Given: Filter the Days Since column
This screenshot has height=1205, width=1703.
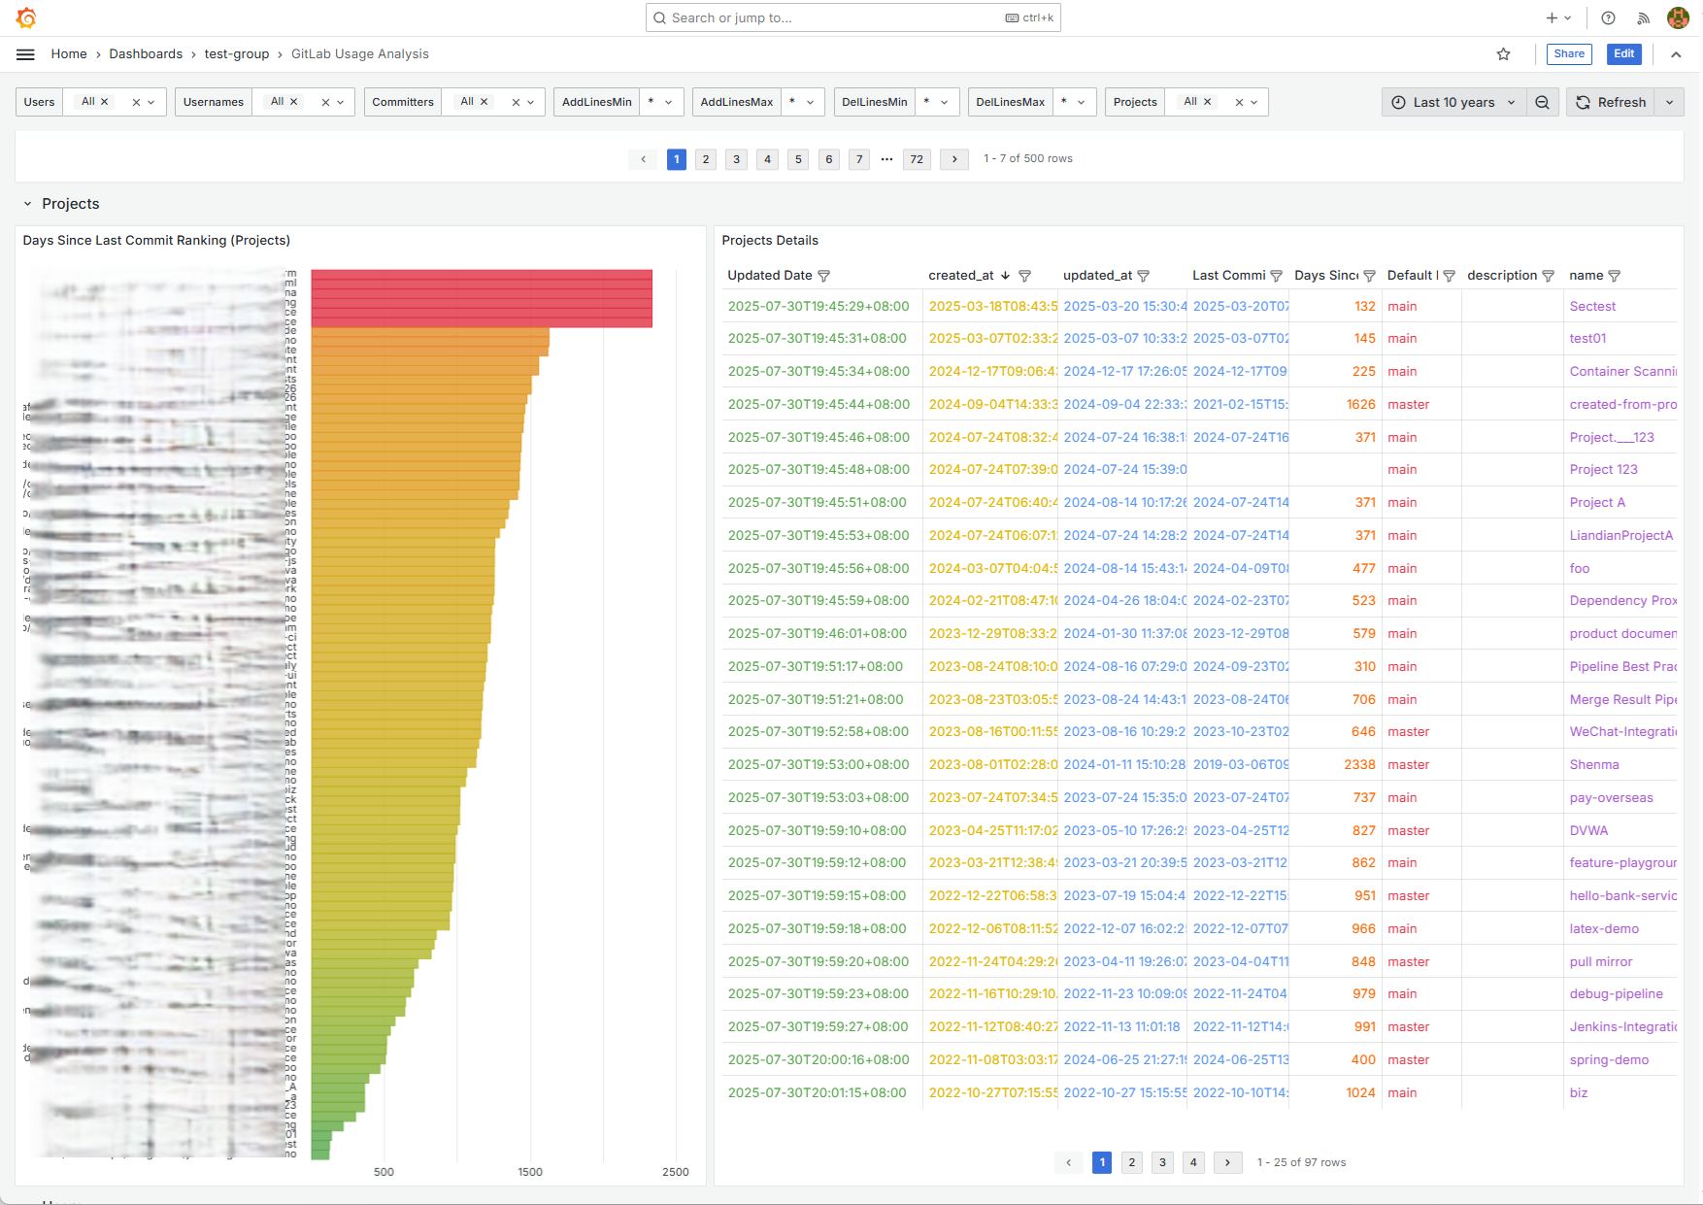Looking at the screenshot, I should (1369, 276).
